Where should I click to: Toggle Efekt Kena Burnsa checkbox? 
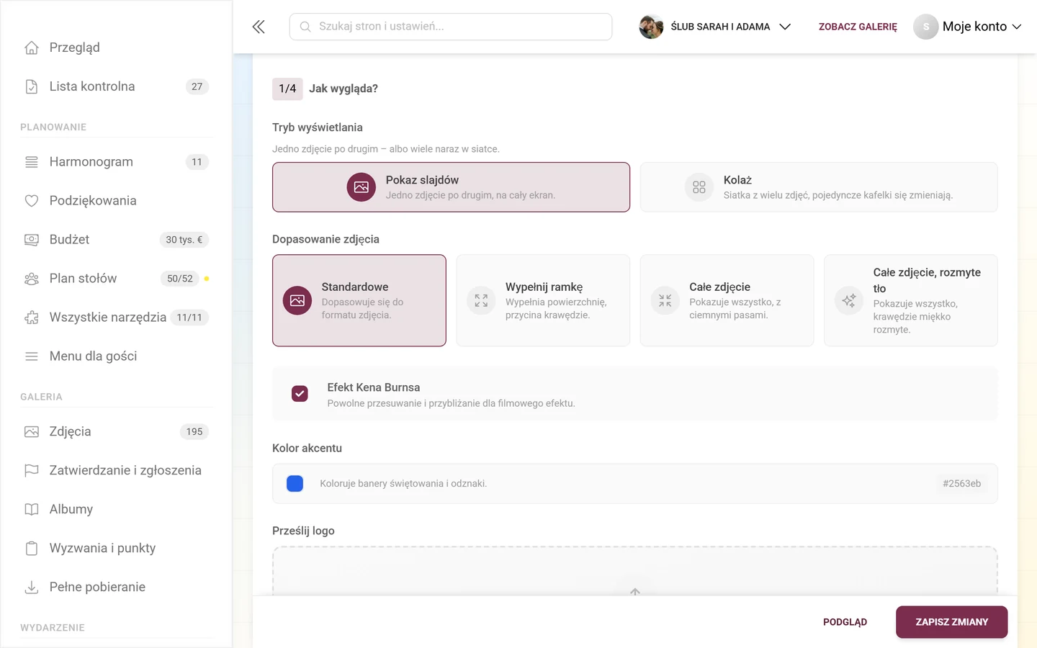(x=300, y=394)
